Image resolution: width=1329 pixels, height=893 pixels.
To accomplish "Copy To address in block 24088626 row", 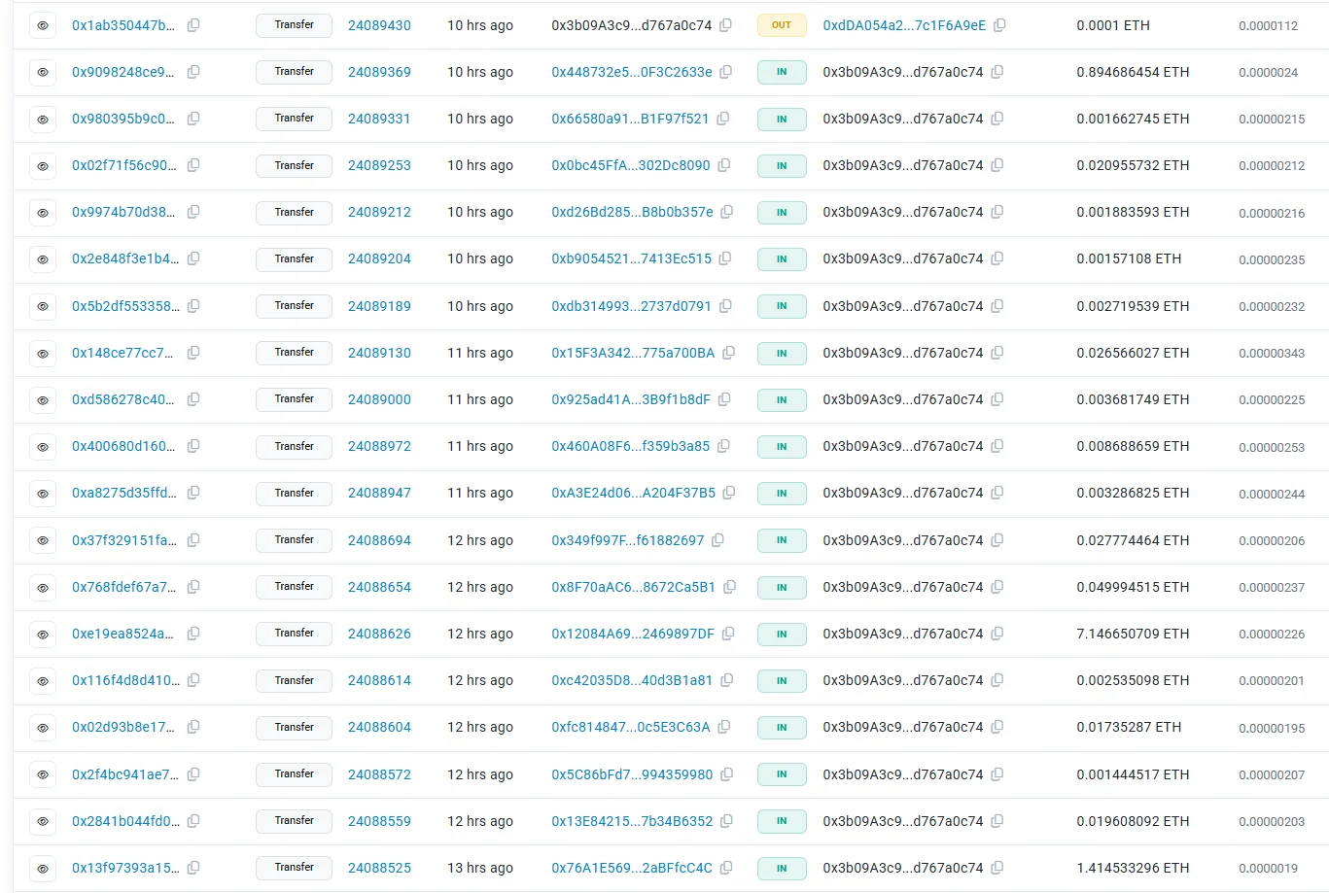I will tap(997, 634).
